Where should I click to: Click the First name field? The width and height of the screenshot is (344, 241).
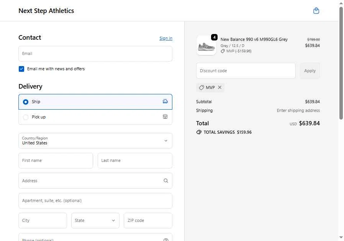56,160
